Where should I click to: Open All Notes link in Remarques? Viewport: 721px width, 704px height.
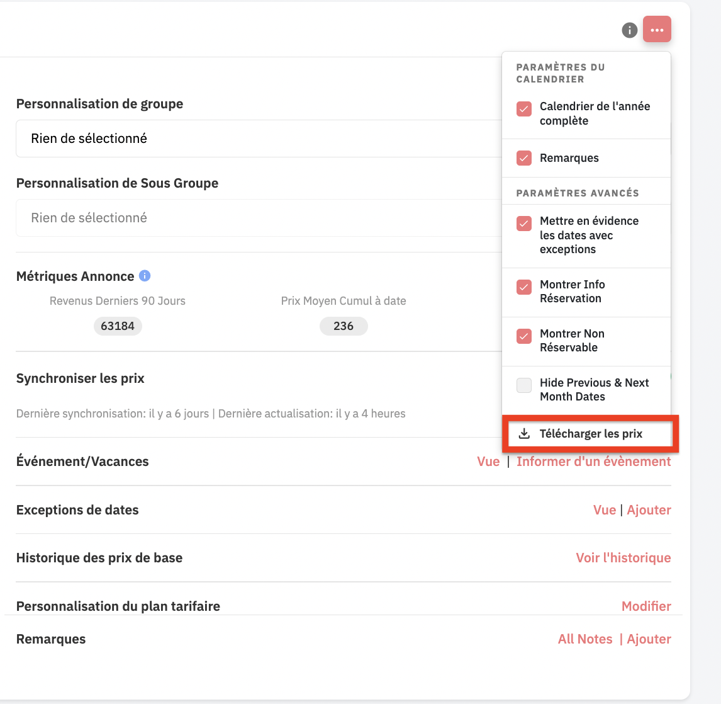[585, 639]
